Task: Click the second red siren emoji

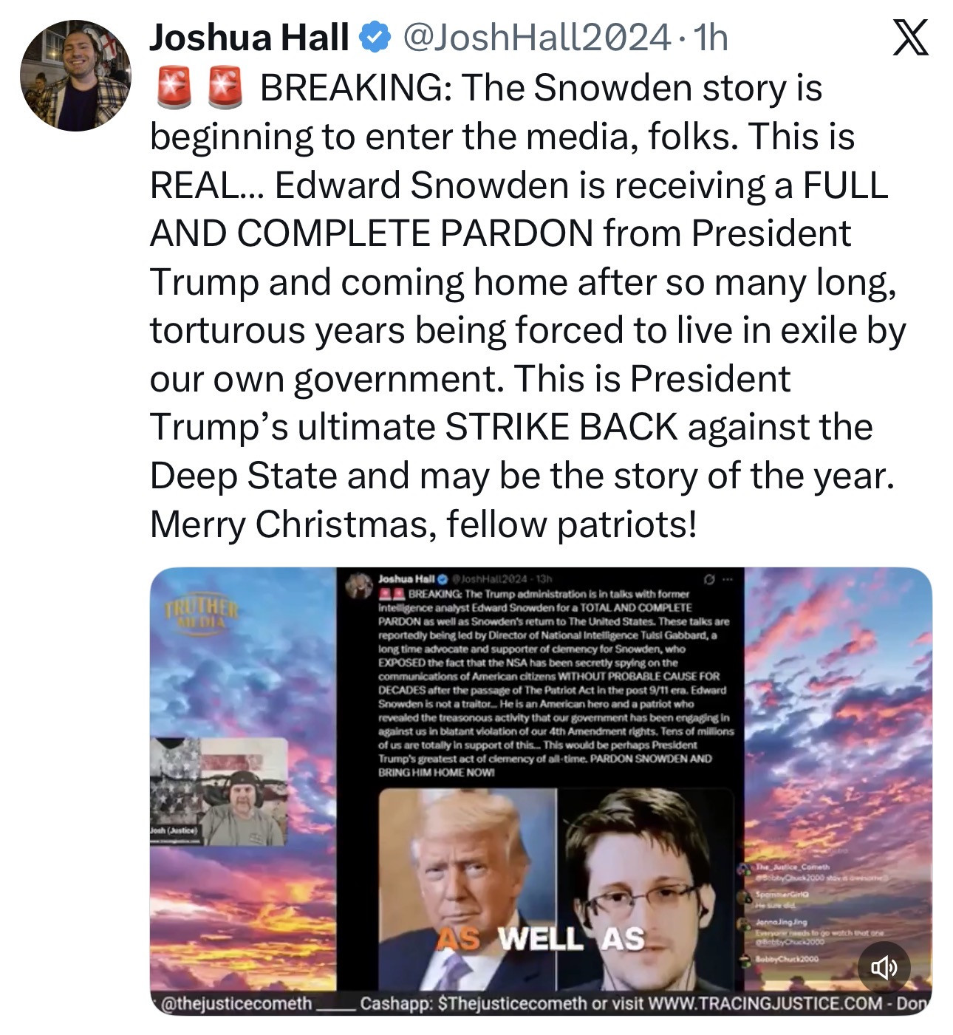Action: click(x=225, y=87)
